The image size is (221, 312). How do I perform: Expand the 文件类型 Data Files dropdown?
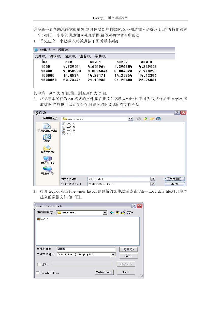[113, 254]
